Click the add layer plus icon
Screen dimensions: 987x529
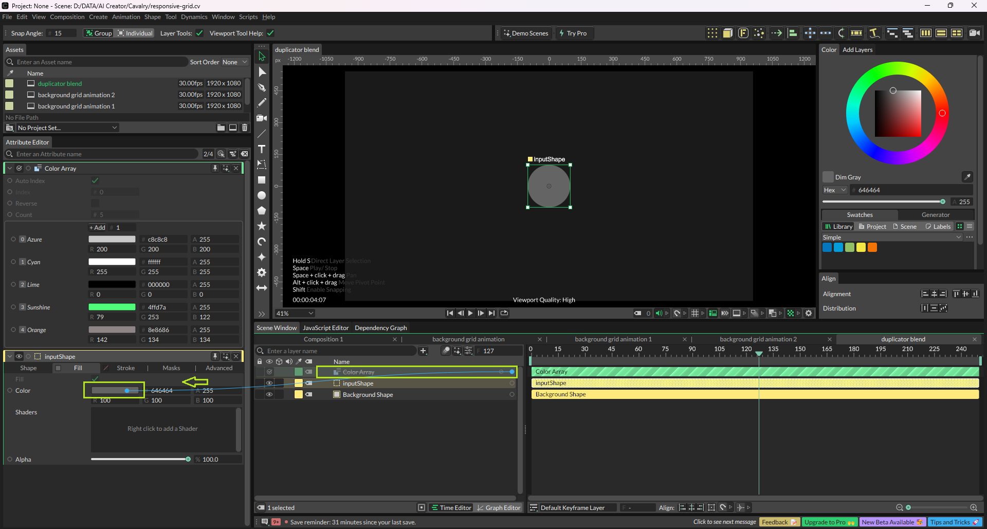pos(423,351)
